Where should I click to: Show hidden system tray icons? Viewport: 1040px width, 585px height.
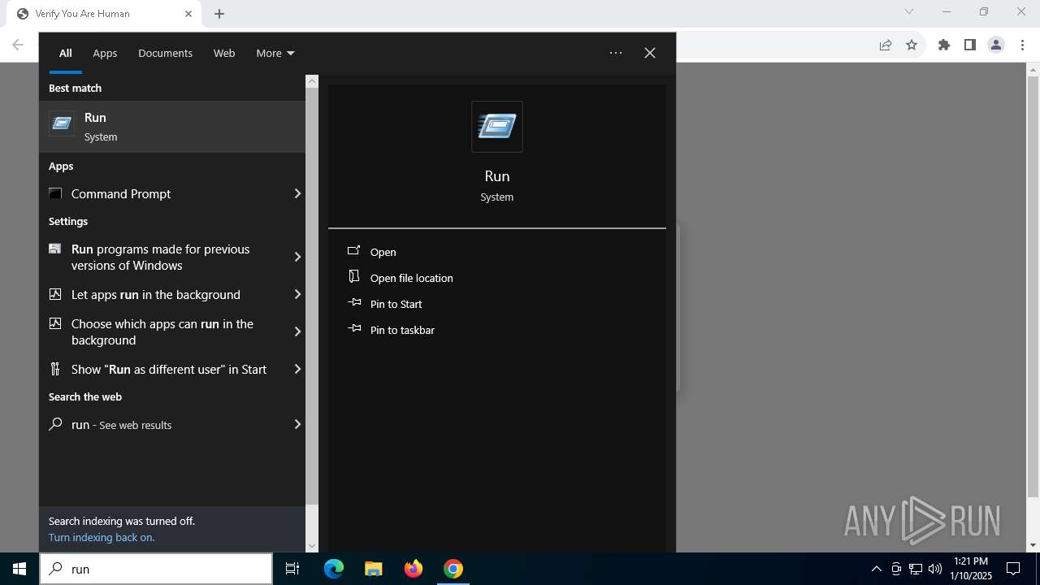[876, 569]
